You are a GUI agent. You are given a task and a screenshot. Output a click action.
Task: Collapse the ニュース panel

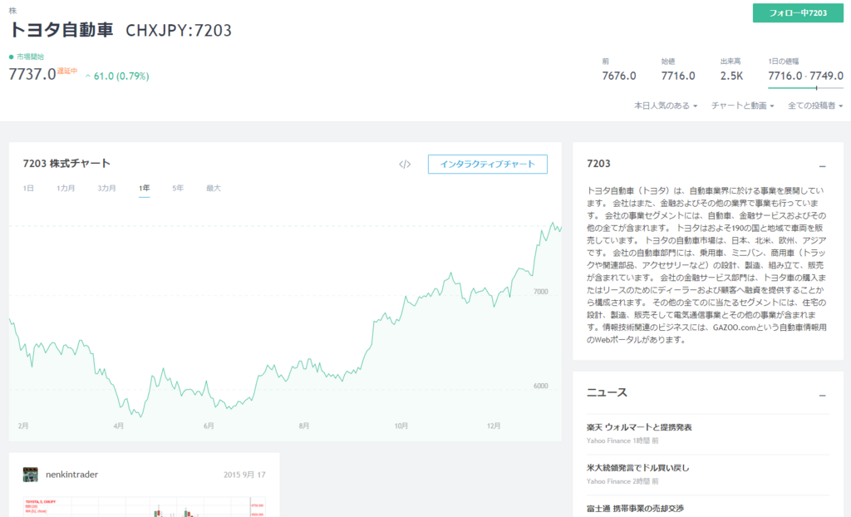coord(822,396)
